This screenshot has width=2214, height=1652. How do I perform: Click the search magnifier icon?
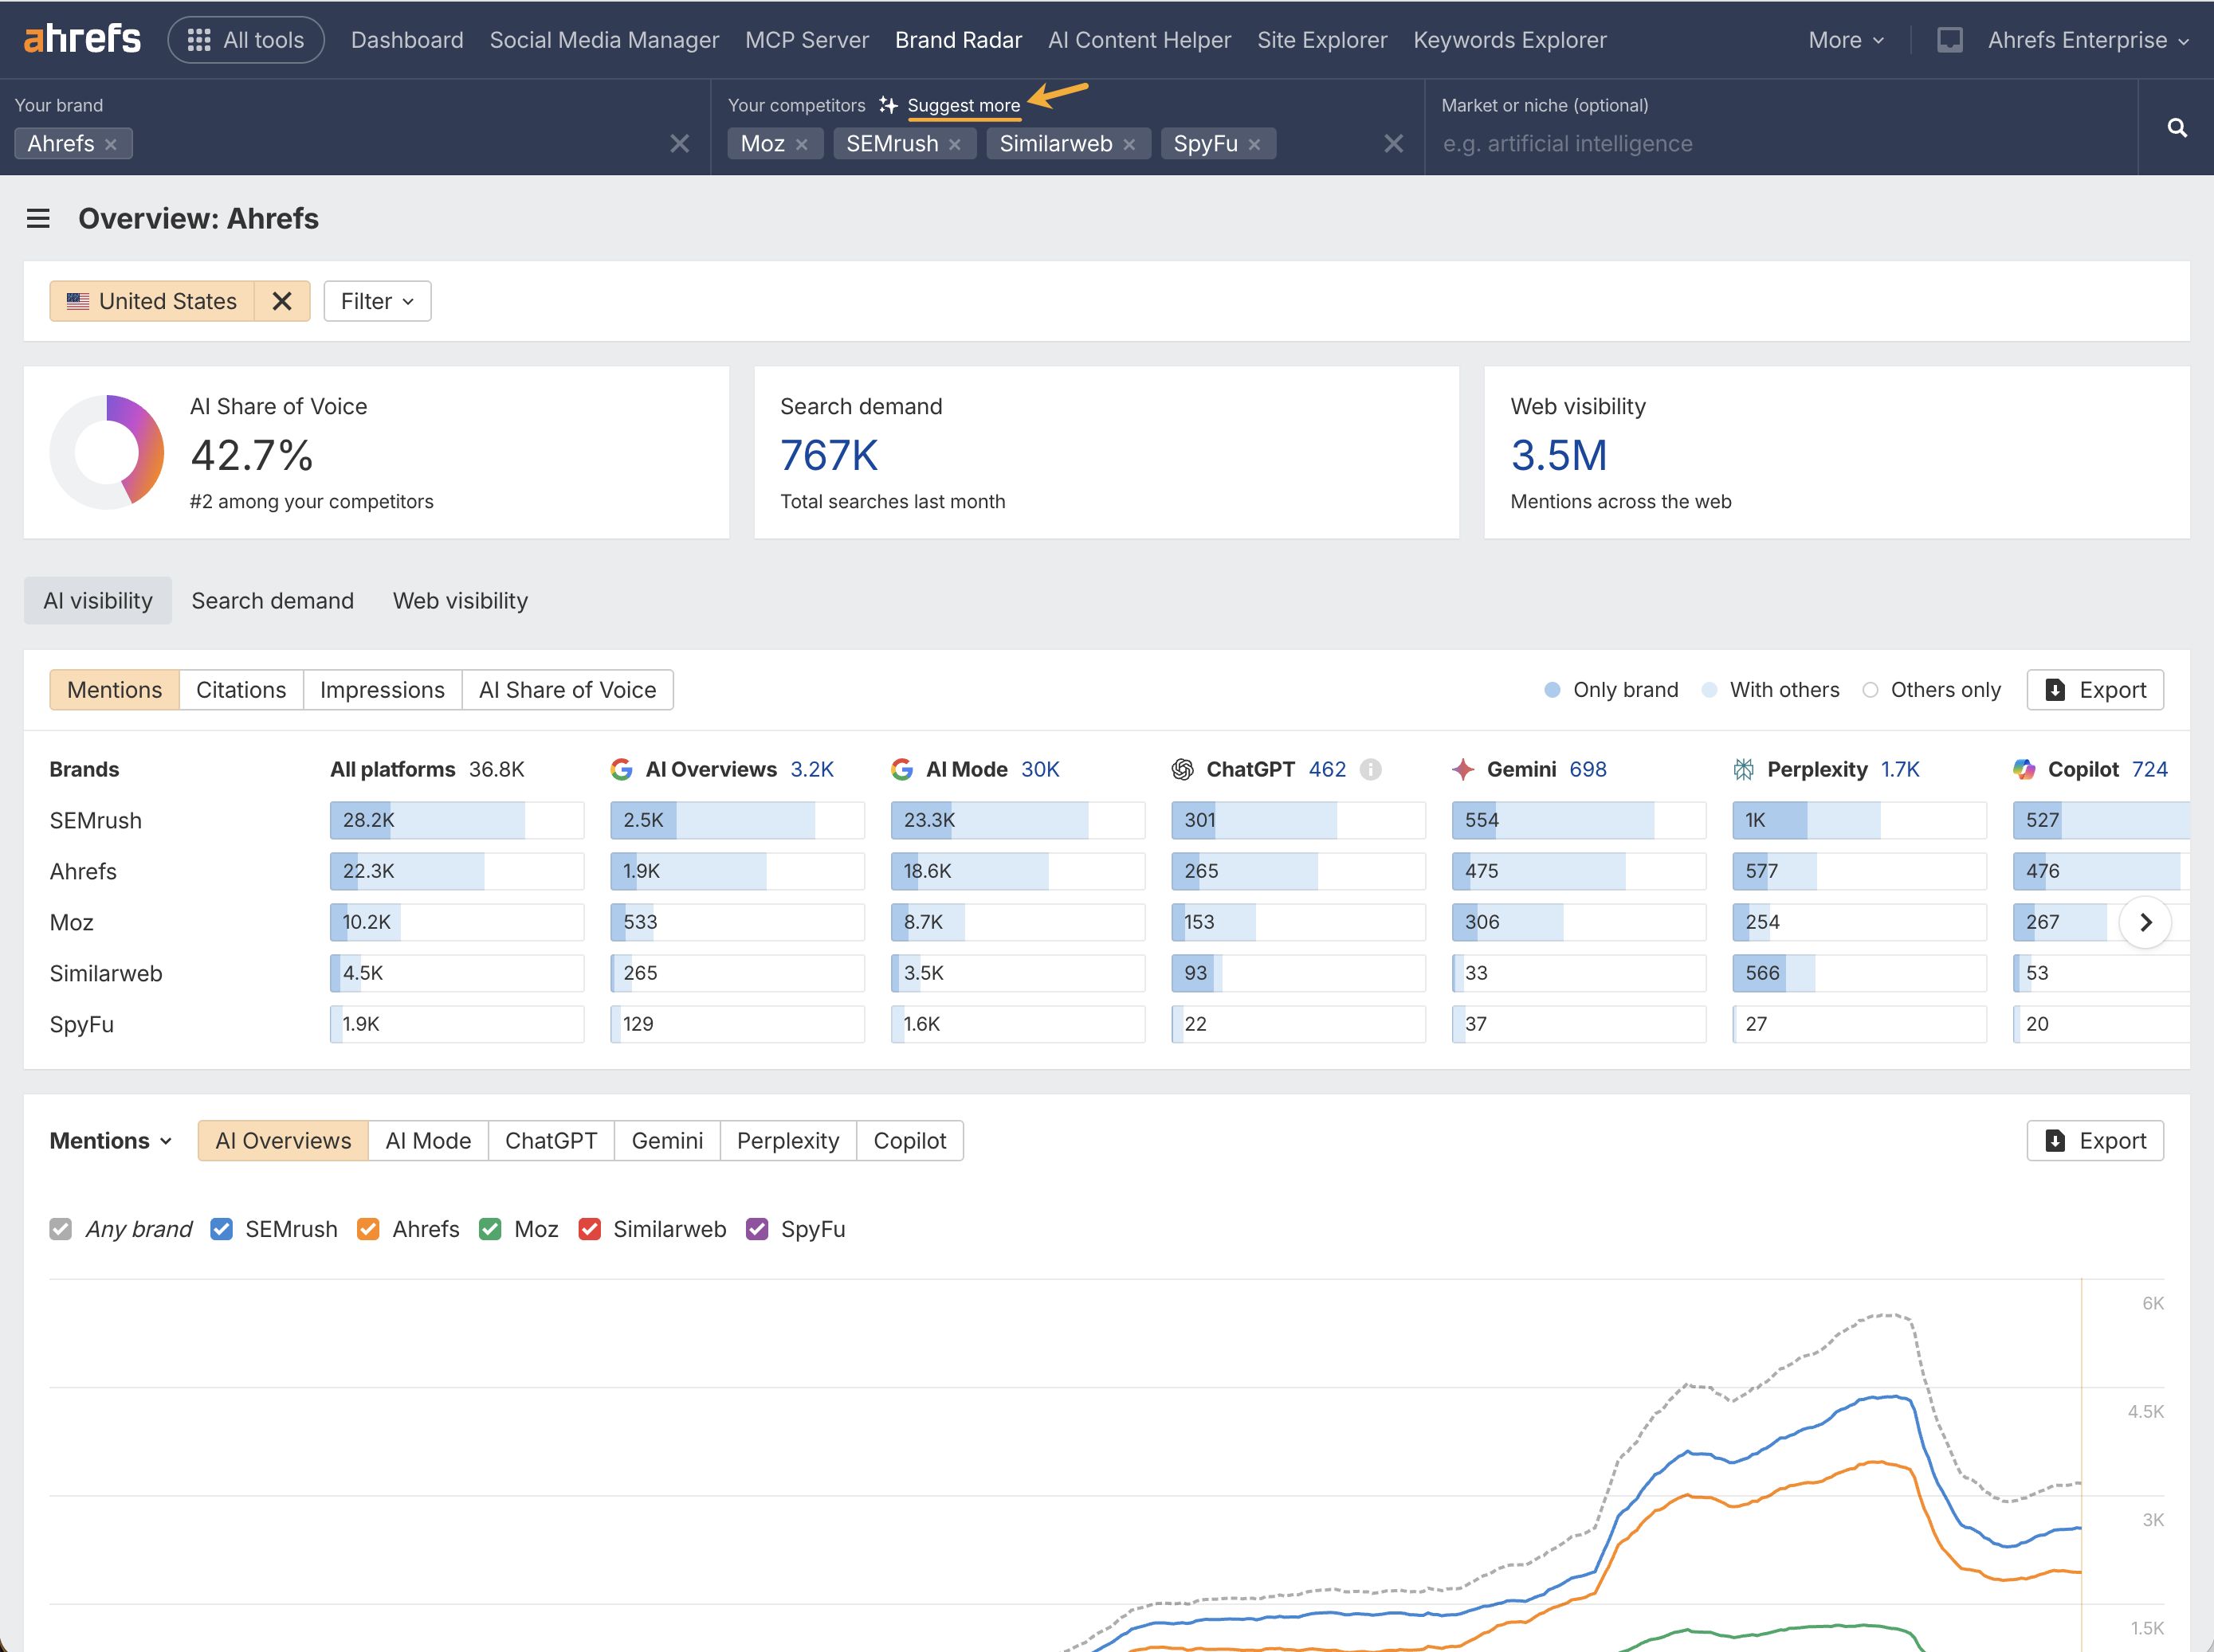[x=2177, y=128]
